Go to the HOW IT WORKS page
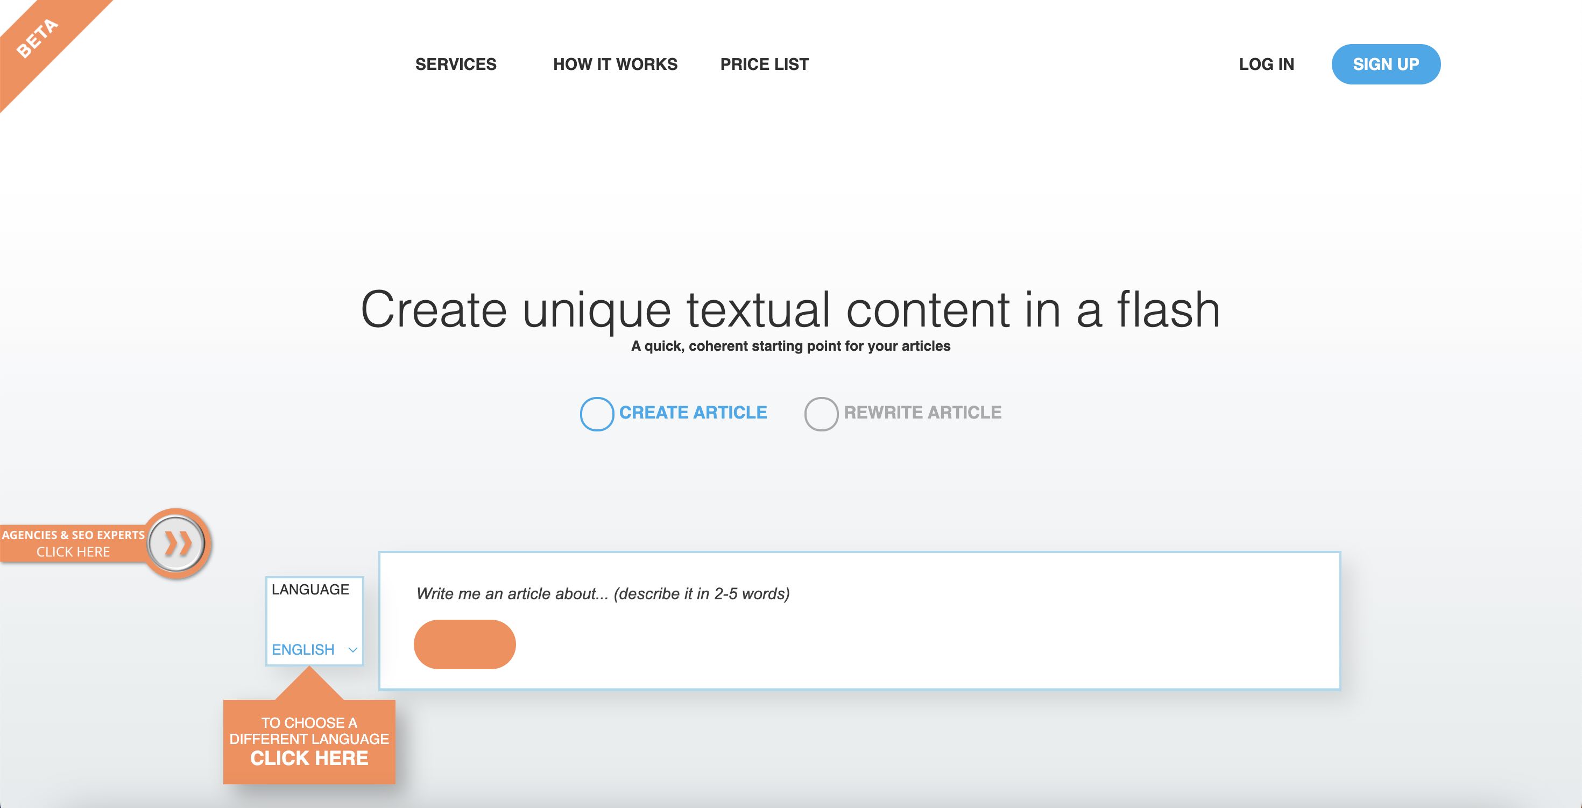Image resolution: width=1582 pixels, height=808 pixels. (x=615, y=65)
